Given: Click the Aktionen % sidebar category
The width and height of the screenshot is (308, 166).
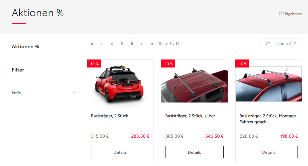Looking at the screenshot, I should (25, 46).
